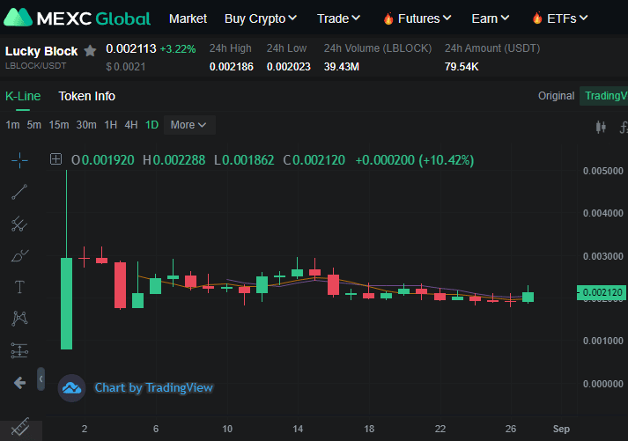
Task: Open the Market menu
Action: coord(188,18)
